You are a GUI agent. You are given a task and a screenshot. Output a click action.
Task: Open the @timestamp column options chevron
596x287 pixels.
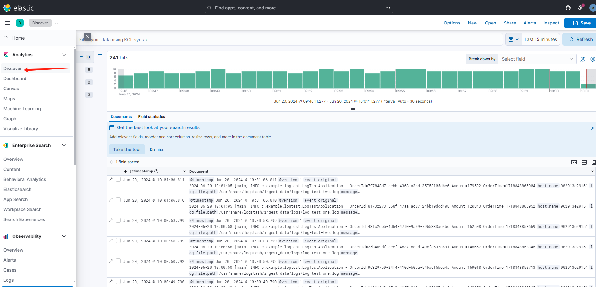pyautogui.click(x=185, y=171)
